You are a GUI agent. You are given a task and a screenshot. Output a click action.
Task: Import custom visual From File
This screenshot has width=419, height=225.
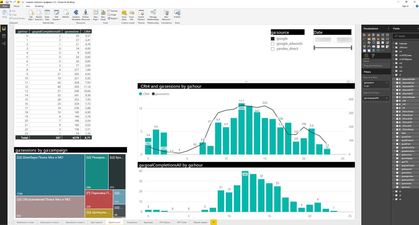point(132,15)
